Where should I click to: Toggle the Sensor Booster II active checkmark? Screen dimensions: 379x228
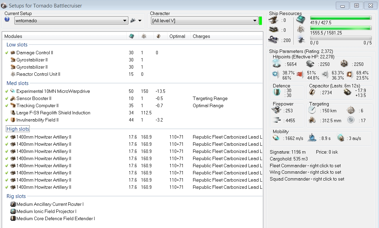coord(7,98)
